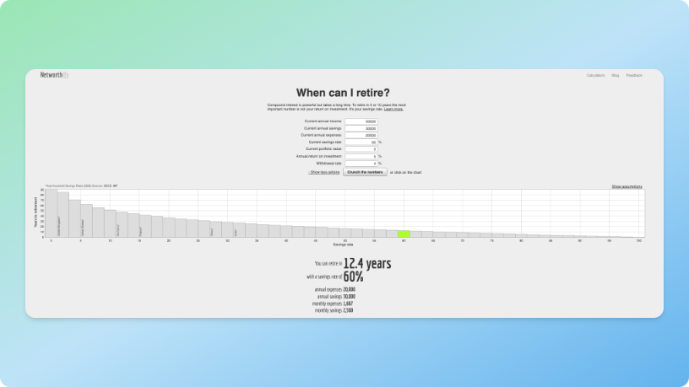This screenshot has width=689, height=387.
Task: Click the Avg Household Savings Rates source note
Action: click(81, 186)
